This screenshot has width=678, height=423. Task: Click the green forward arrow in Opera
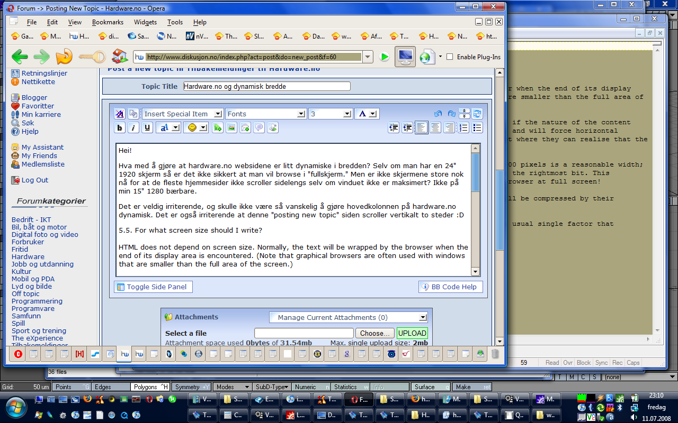point(42,56)
